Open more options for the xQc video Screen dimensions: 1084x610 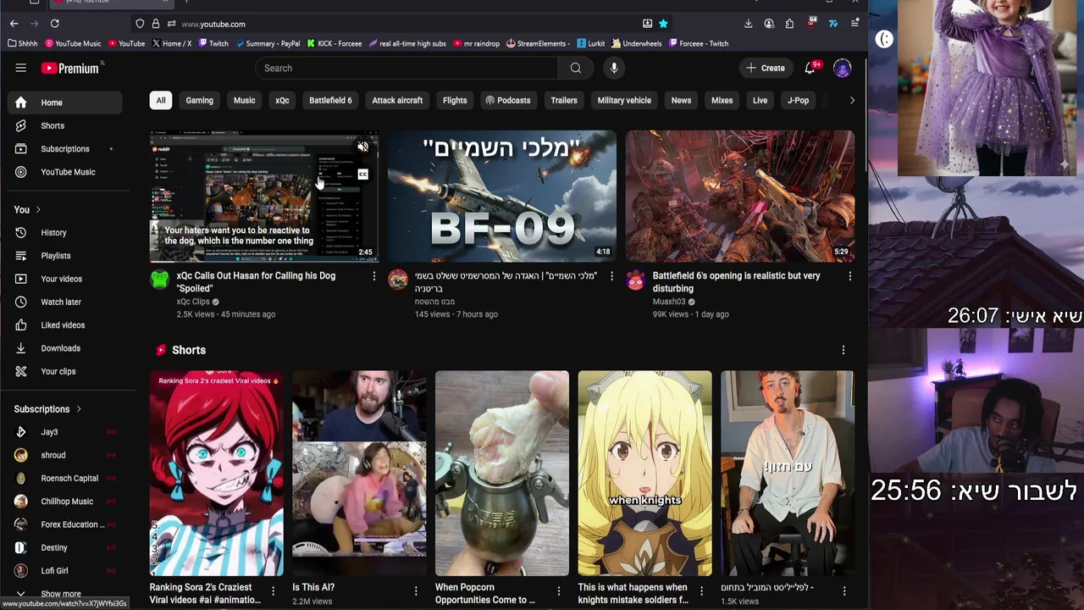coord(374,276)
